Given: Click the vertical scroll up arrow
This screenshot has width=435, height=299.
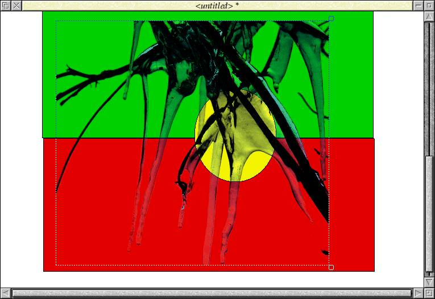Looking at the screenshot, I should tap(429, 16).
